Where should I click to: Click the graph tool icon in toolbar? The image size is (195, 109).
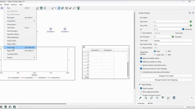[x=38, y=8]
